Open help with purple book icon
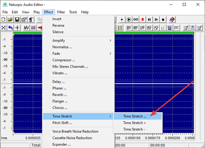 [x=172, y=20]
